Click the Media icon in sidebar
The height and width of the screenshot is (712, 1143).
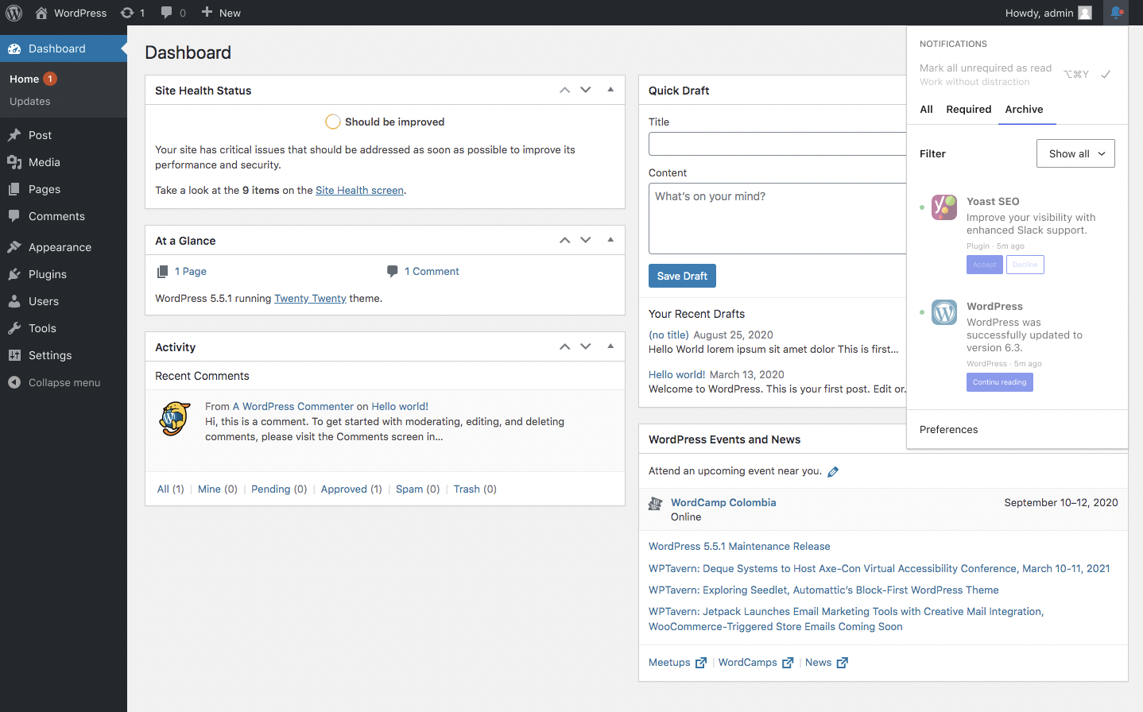pos(14,162)
